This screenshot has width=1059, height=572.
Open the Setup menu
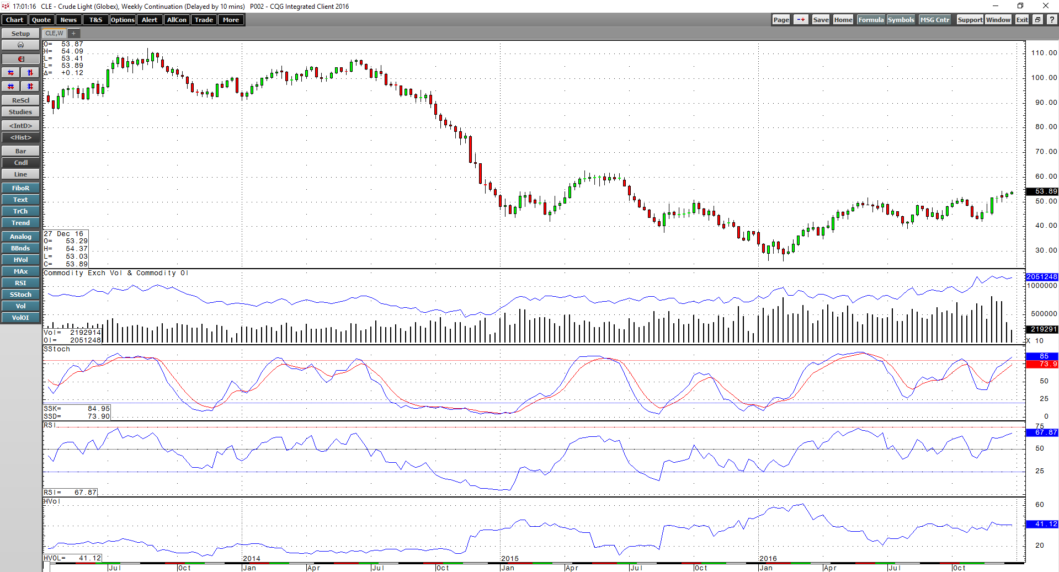coord(20,34)
